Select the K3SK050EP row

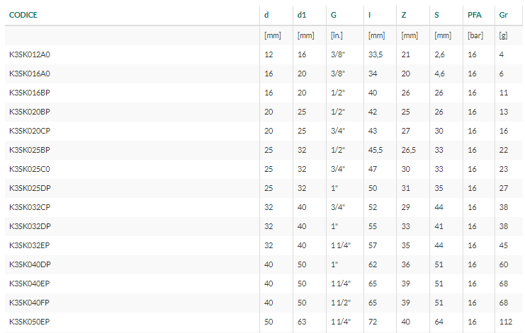pyautogui.click(x=264, y=322)
